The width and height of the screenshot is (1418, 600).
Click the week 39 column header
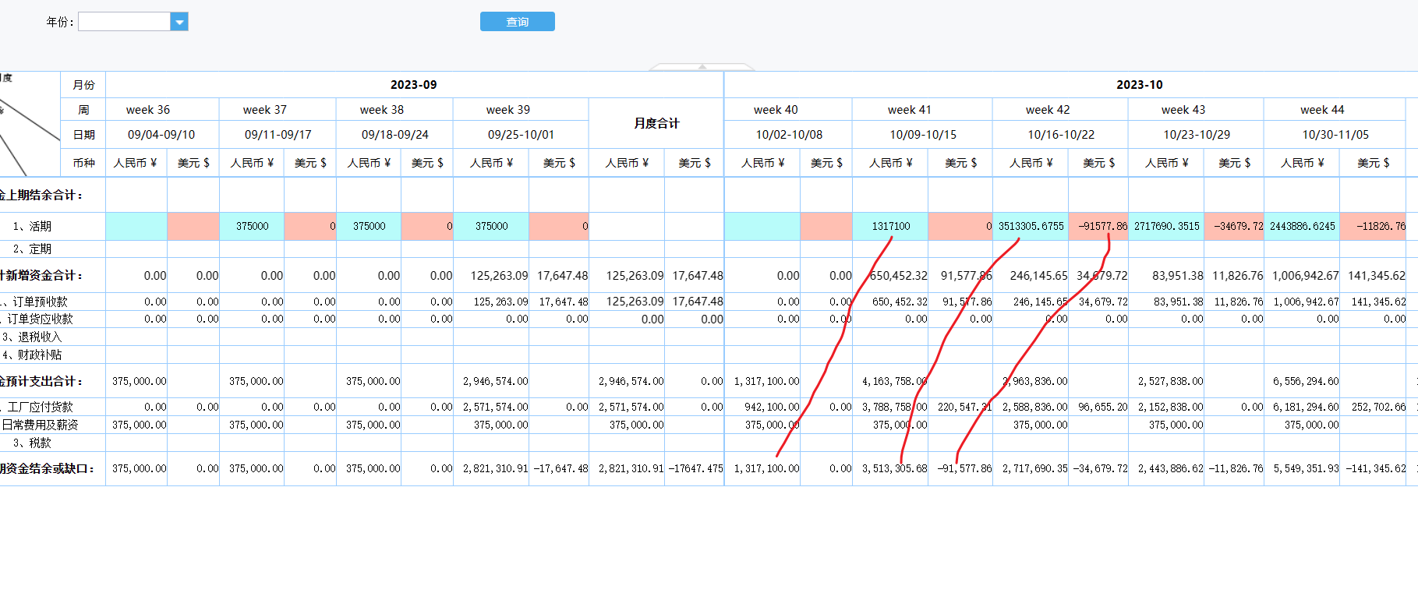point(508,110)
